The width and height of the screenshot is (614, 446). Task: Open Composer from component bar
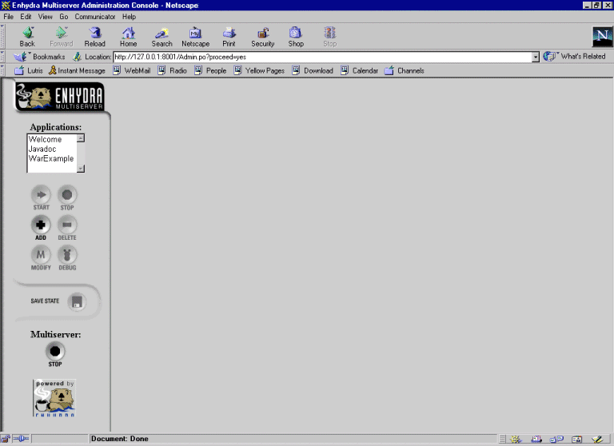tap(597, 440)
